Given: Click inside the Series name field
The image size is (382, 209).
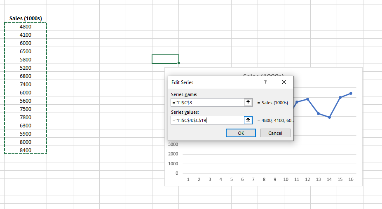Looking at the screenshot, I should (207, 103).
